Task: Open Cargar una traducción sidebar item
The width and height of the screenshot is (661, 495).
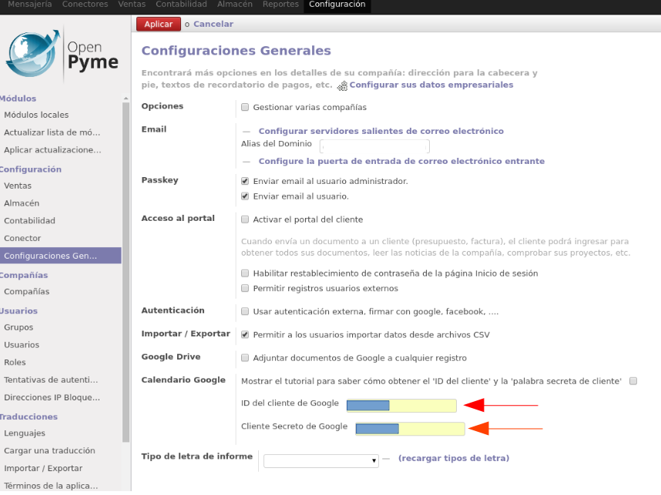Action: click(49, 451)
